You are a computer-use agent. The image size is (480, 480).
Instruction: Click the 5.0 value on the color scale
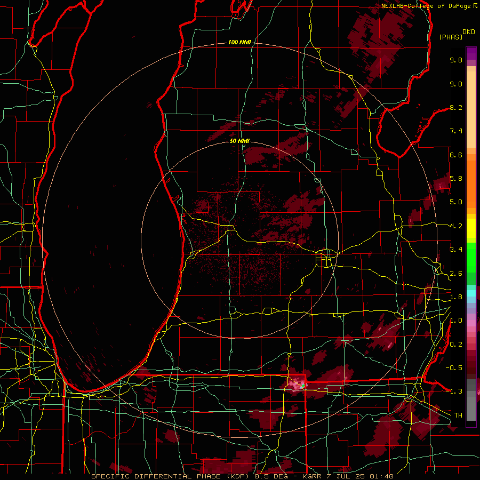(x=456, y=202)
